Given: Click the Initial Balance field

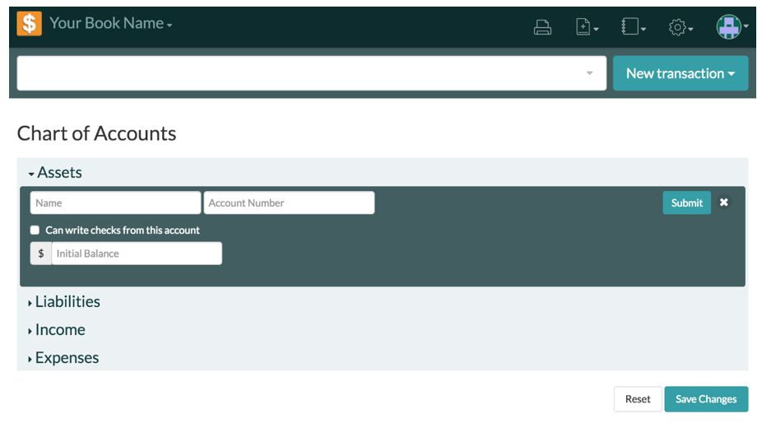Looking at the screenshot, I should [137, 253].
